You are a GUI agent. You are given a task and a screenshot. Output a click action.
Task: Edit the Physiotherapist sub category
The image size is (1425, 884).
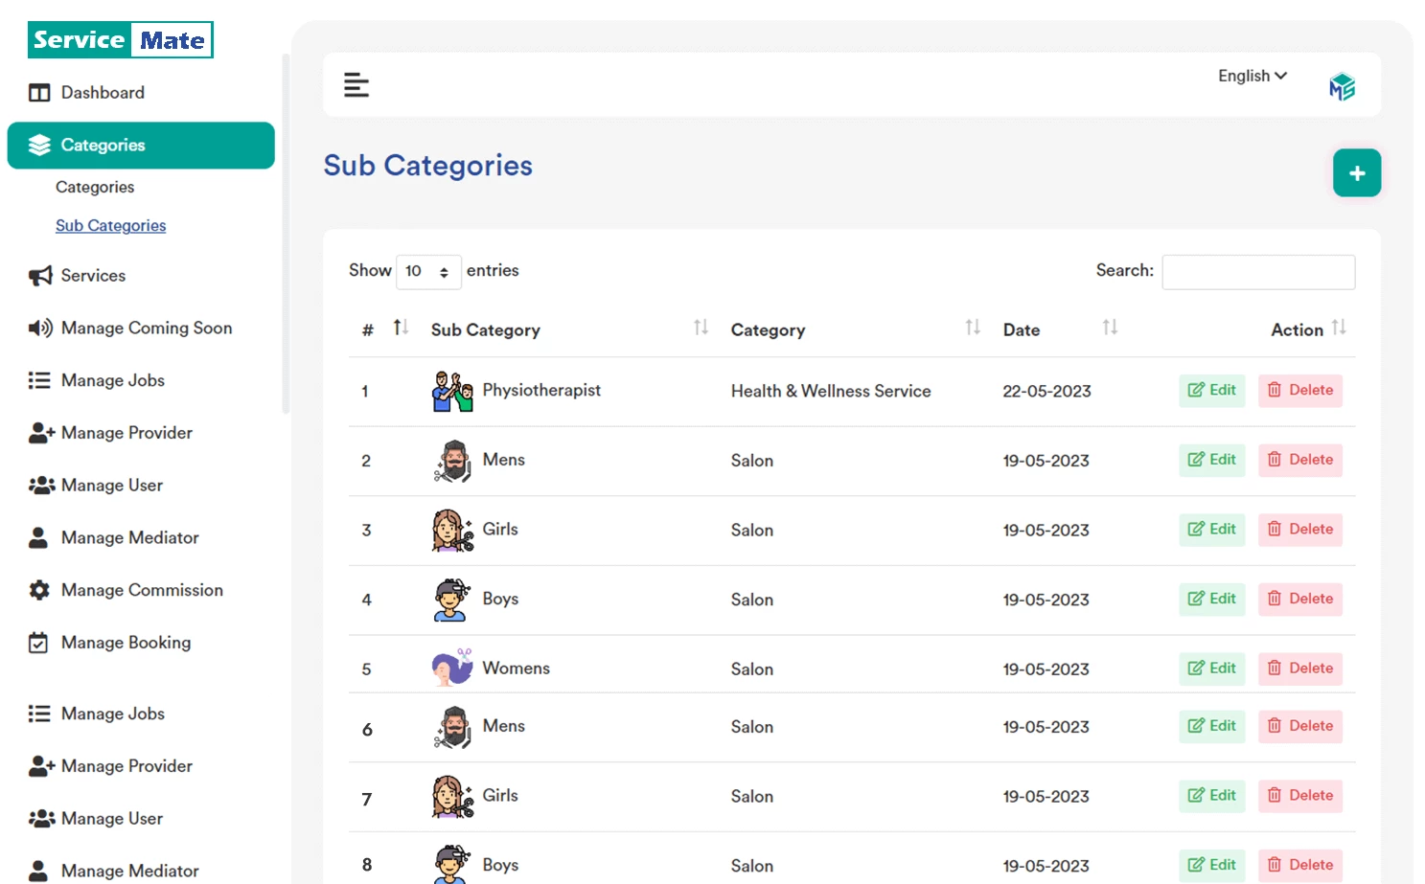click(x=1211, y=390)
